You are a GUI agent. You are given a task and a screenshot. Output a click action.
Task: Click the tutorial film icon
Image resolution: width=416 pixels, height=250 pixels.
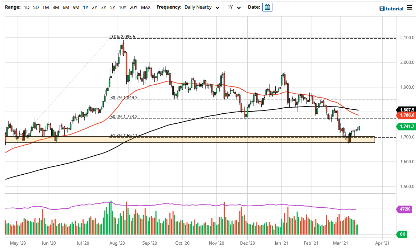[x=382, y=9]
